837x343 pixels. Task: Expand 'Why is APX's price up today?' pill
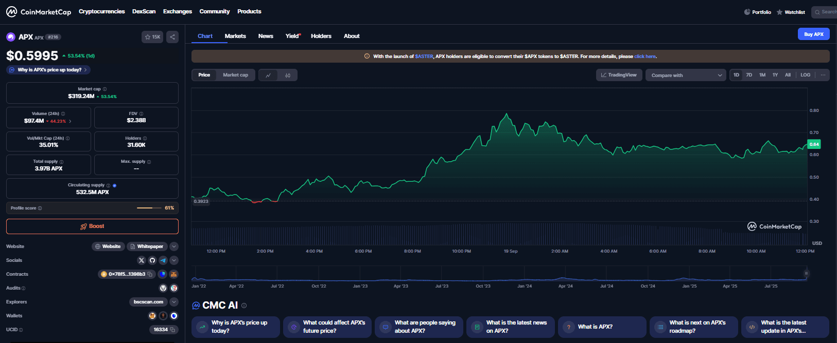[48, 70]
